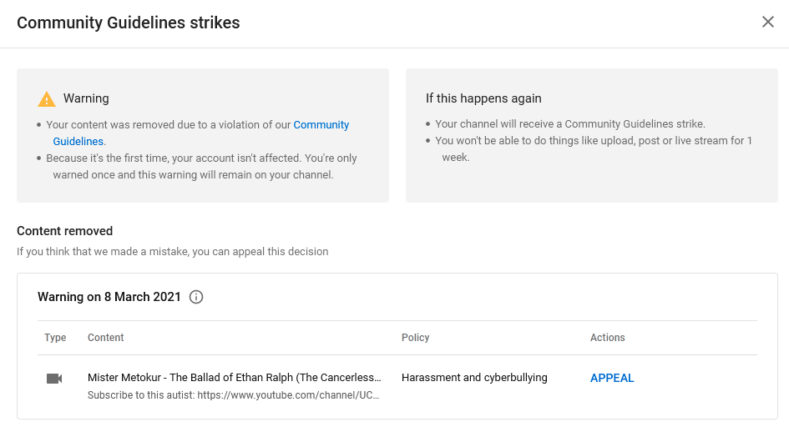This screenshot has width=789, height=437.
Task: Click the Policy column header
Action: 416,338
